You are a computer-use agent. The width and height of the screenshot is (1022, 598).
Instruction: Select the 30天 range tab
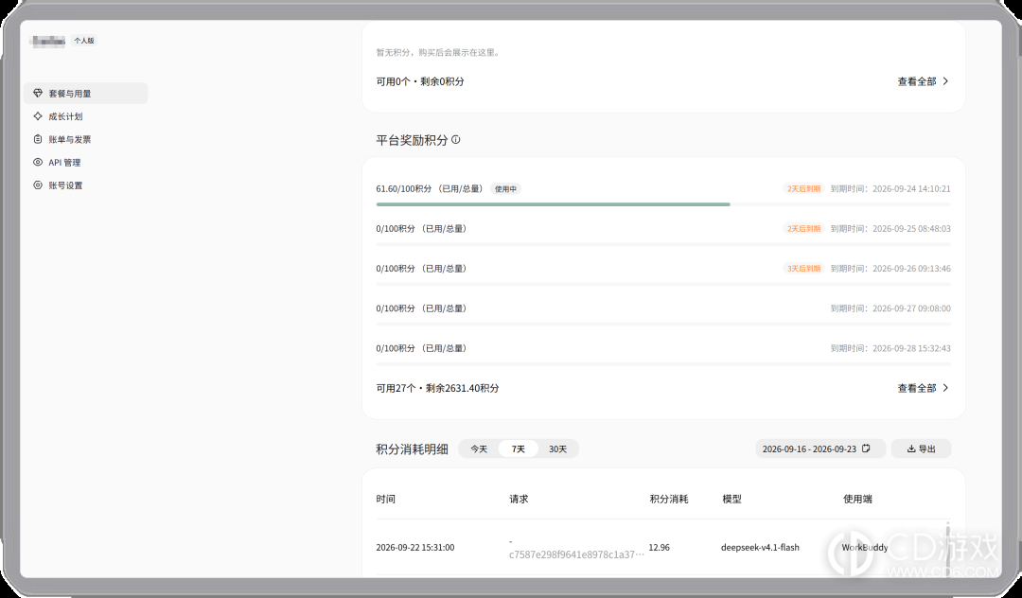(558, 448)
